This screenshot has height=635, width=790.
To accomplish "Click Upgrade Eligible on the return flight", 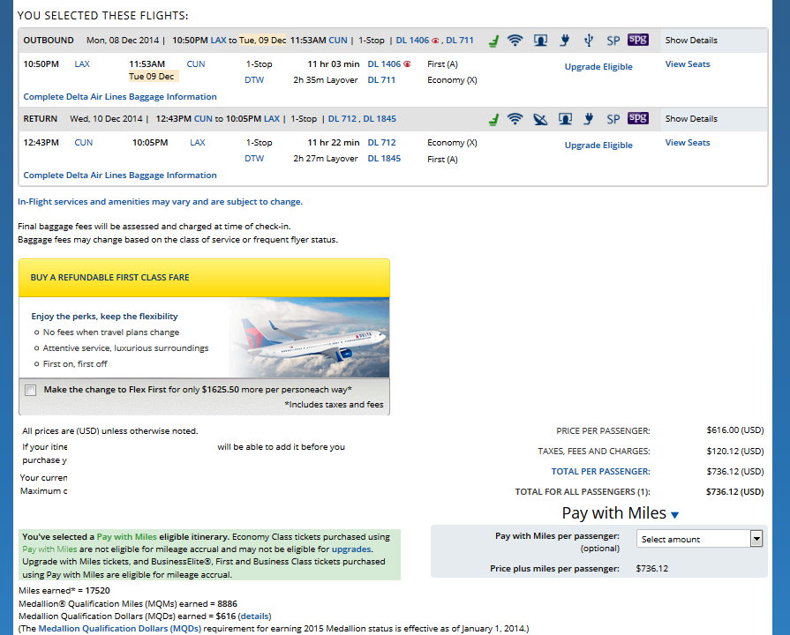I will [x=598, y=146].
